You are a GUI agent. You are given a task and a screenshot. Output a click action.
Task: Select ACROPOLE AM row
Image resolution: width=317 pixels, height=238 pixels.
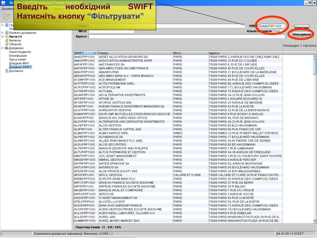178,87
